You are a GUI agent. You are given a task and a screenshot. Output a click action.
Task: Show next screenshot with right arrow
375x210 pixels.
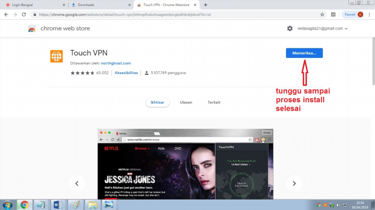(294, 183)
